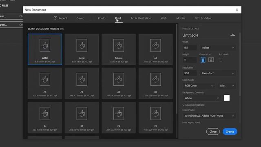Edit the Untitled-1 document name

190,35
